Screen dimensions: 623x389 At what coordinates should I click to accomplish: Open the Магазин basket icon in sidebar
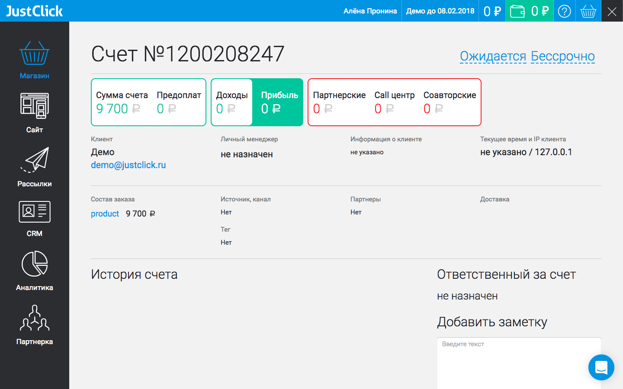35,53
